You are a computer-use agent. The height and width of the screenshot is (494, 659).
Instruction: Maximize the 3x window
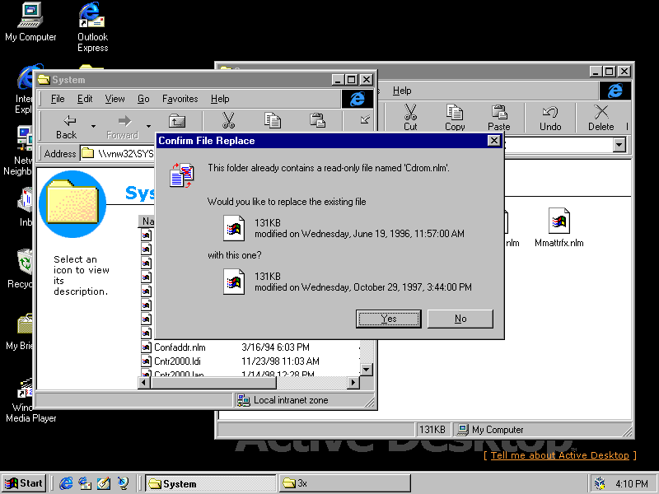click(610, 72)
